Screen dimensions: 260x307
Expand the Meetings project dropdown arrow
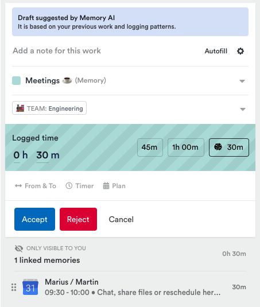242,81
